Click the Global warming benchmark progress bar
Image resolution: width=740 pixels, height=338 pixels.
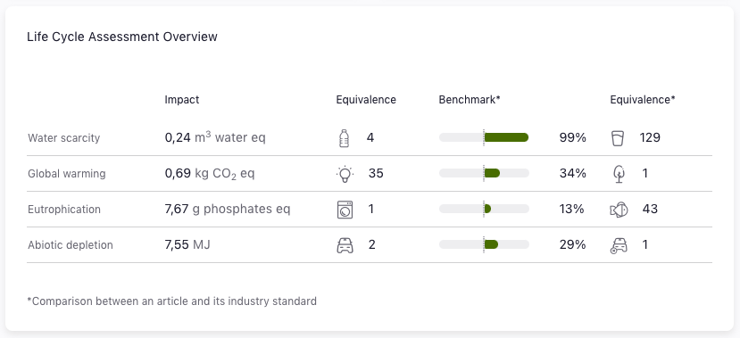(484, 174)
